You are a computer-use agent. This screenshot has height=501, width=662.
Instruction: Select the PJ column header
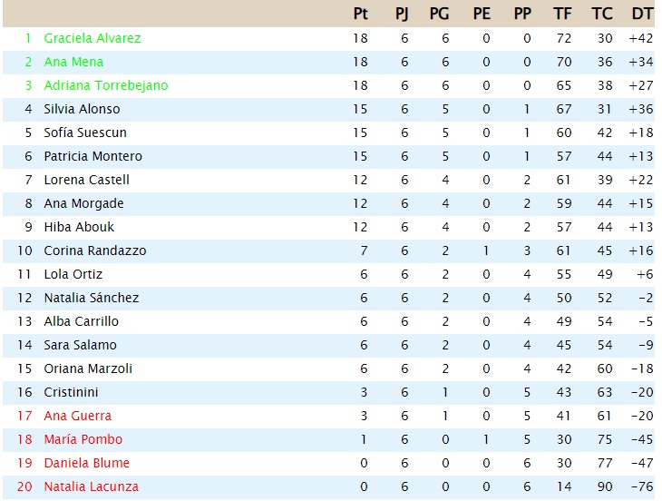pos(402,14)
